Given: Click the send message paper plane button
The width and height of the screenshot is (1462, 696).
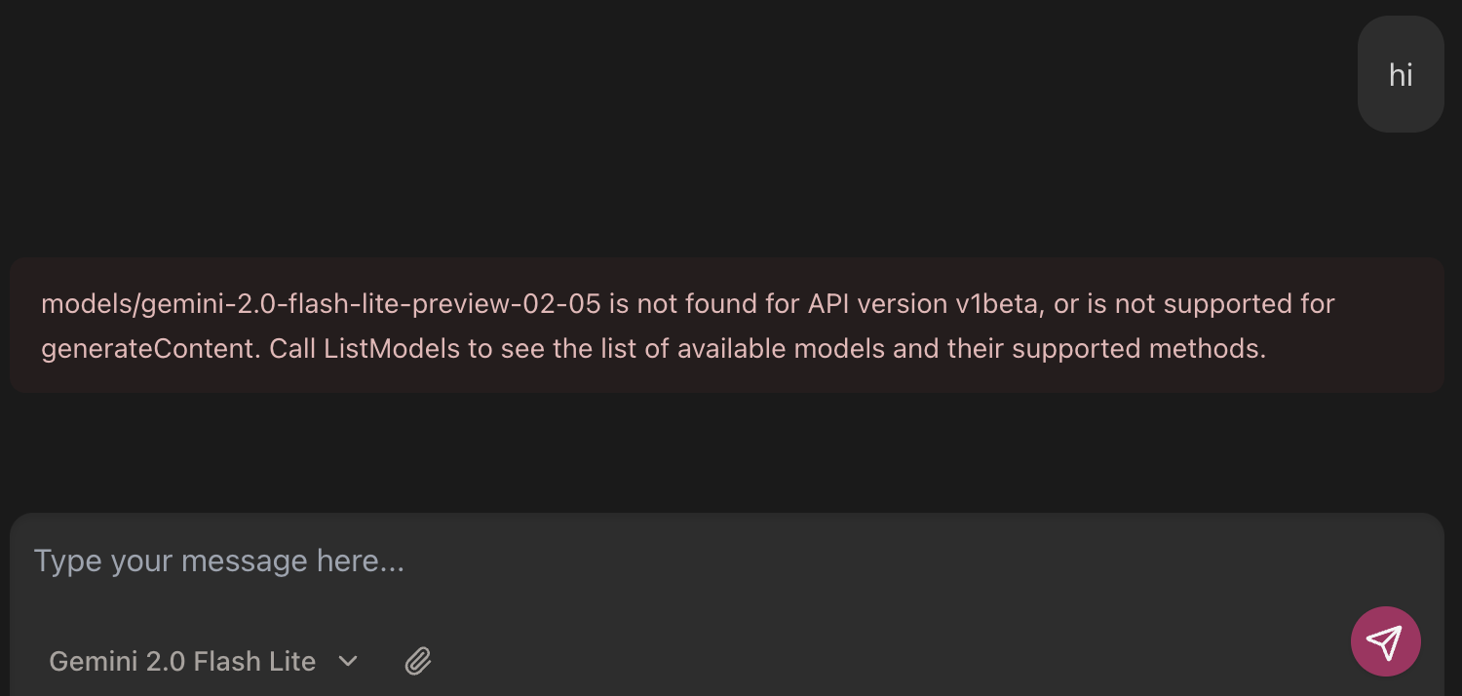Looking at the screenshot, I should (x=1385, y=641).
